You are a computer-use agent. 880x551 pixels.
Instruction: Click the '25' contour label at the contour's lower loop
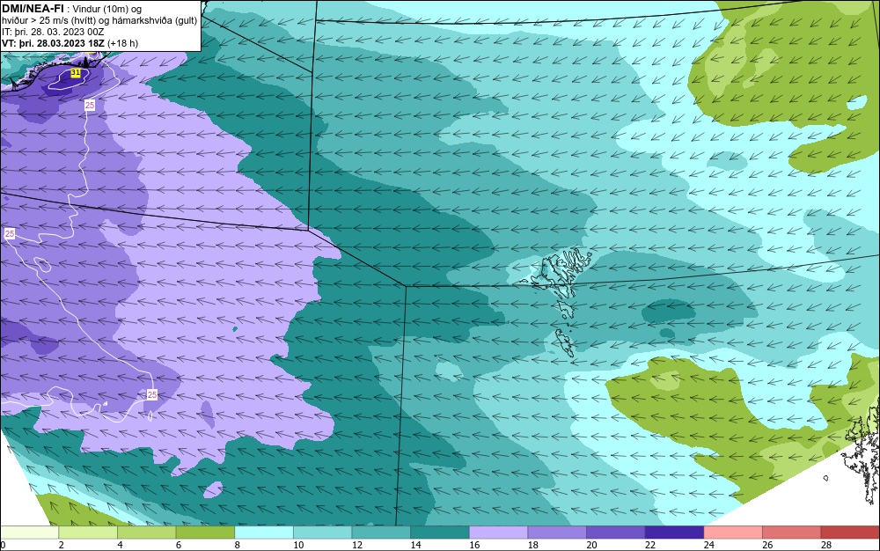[x=152, y=394]
